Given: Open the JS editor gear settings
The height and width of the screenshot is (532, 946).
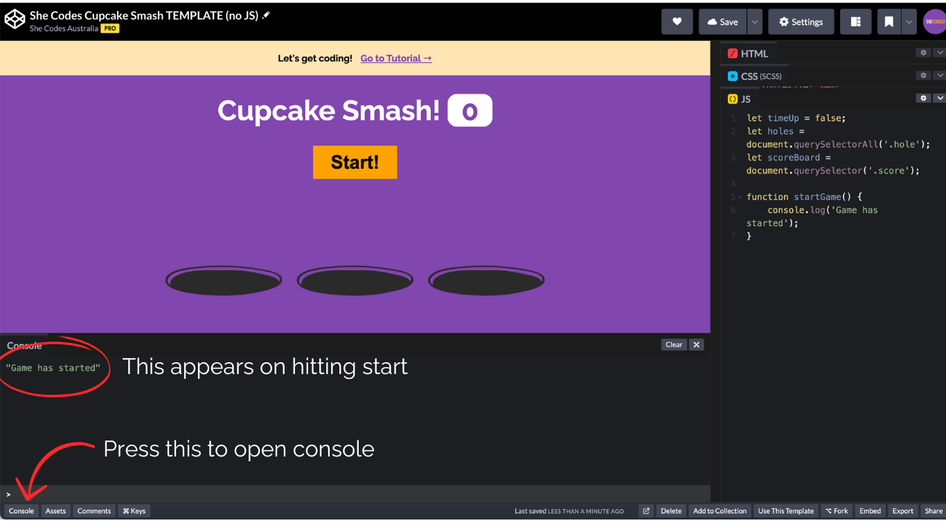Looking at the screenshot, I should pos(923,98).
